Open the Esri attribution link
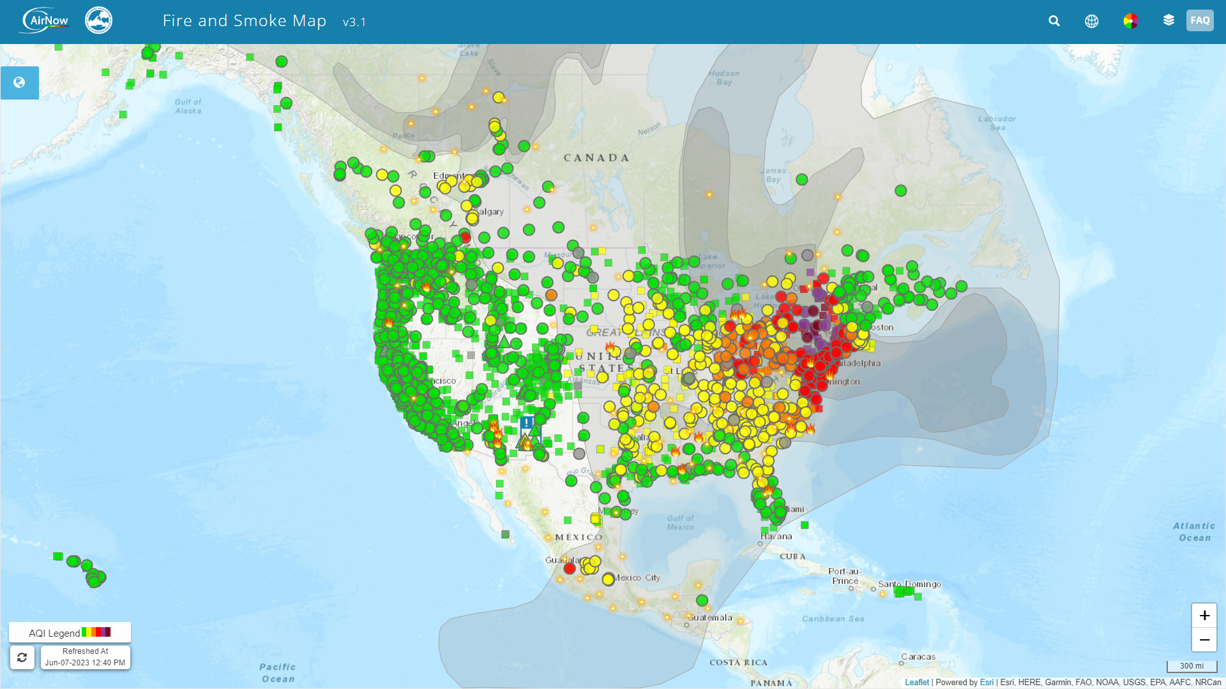This screenshot has height=689, width=1226. [x=987, y=683]
